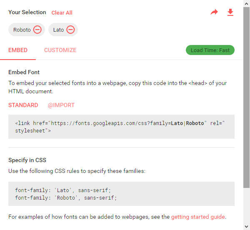Click the scrollbar track below the thumb
Image resolution: width=250 pixels, height=230 pixels.
[x=247, y=205]
